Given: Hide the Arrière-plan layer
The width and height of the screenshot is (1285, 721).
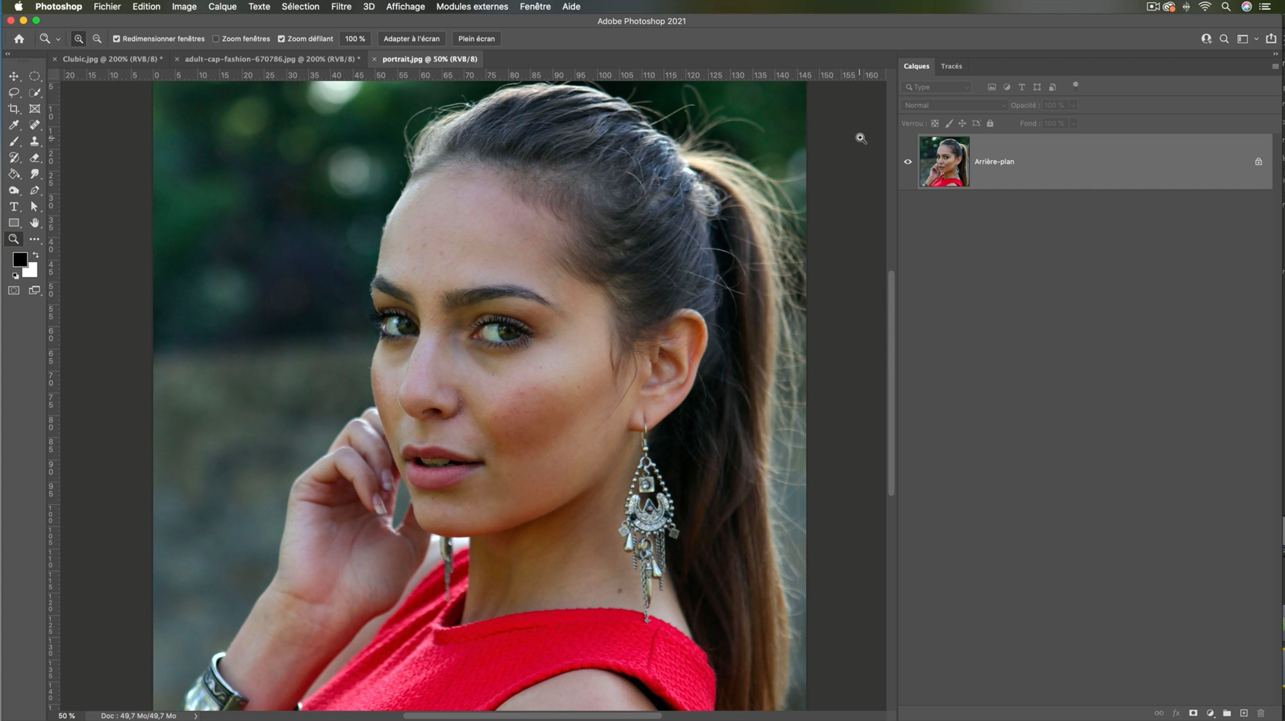Looking at the screenshot, I should click(x=908, y=161).
